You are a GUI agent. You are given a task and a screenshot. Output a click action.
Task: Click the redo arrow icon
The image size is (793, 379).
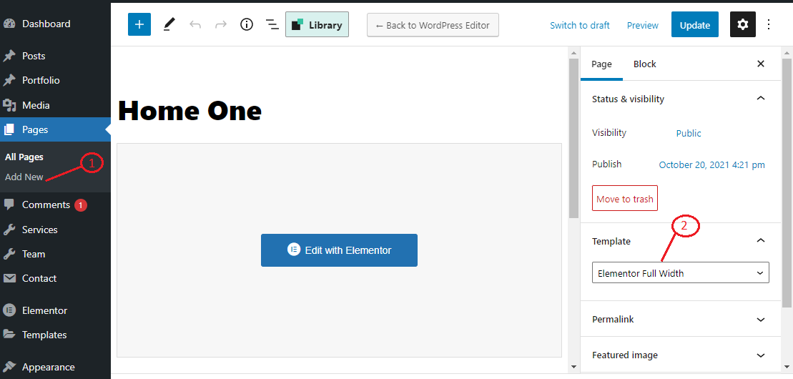point(221,24)
